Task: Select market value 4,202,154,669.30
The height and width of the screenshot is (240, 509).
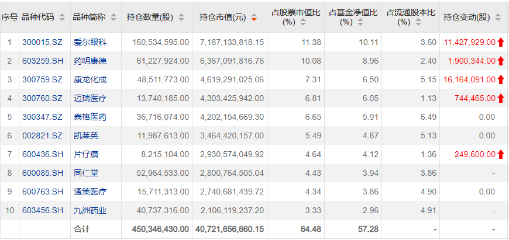Action: [232, 117]
